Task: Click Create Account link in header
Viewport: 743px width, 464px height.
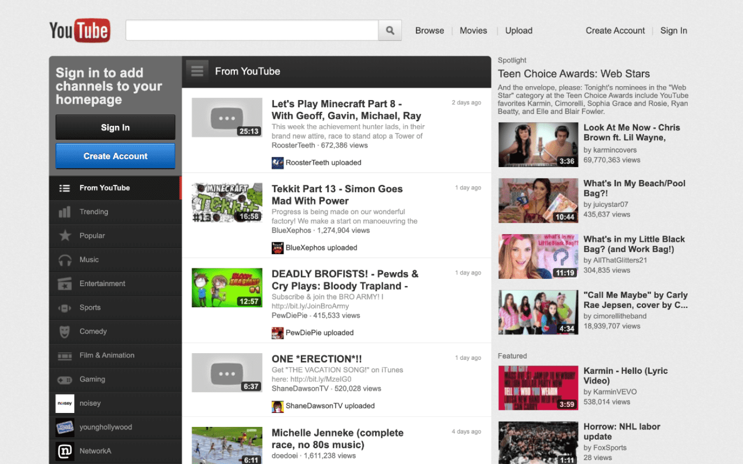Action: pyautogui.click(x=615, y=30)
